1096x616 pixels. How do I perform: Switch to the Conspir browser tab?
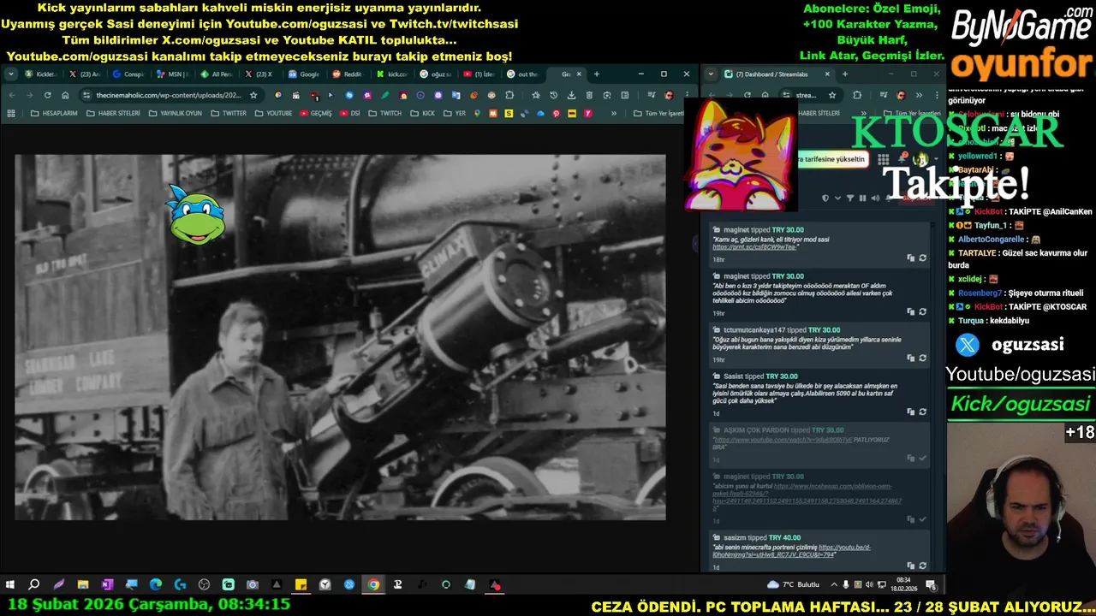128,74
